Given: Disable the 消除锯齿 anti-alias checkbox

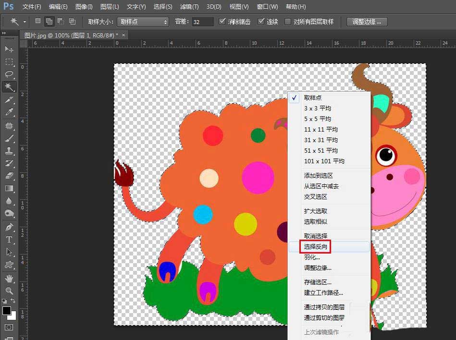Looking at the screenshot, I should tap(222, 21).
